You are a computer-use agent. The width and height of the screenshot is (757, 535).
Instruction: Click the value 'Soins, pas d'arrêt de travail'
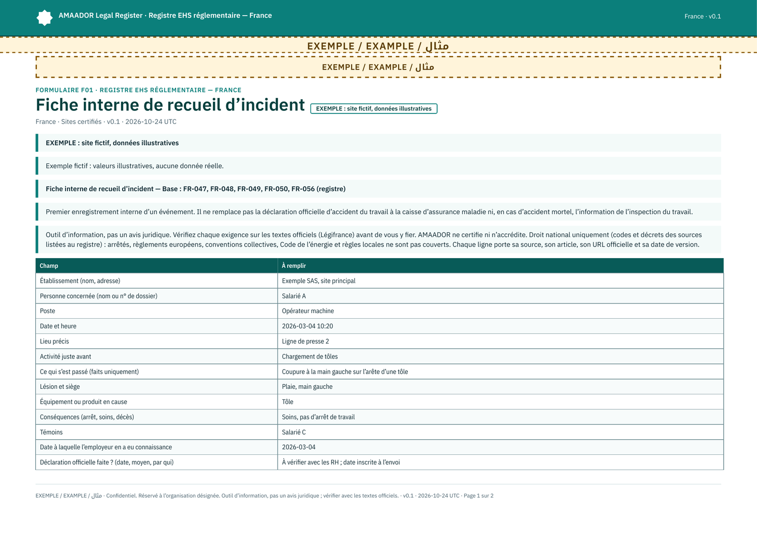(x=318, y=417)
